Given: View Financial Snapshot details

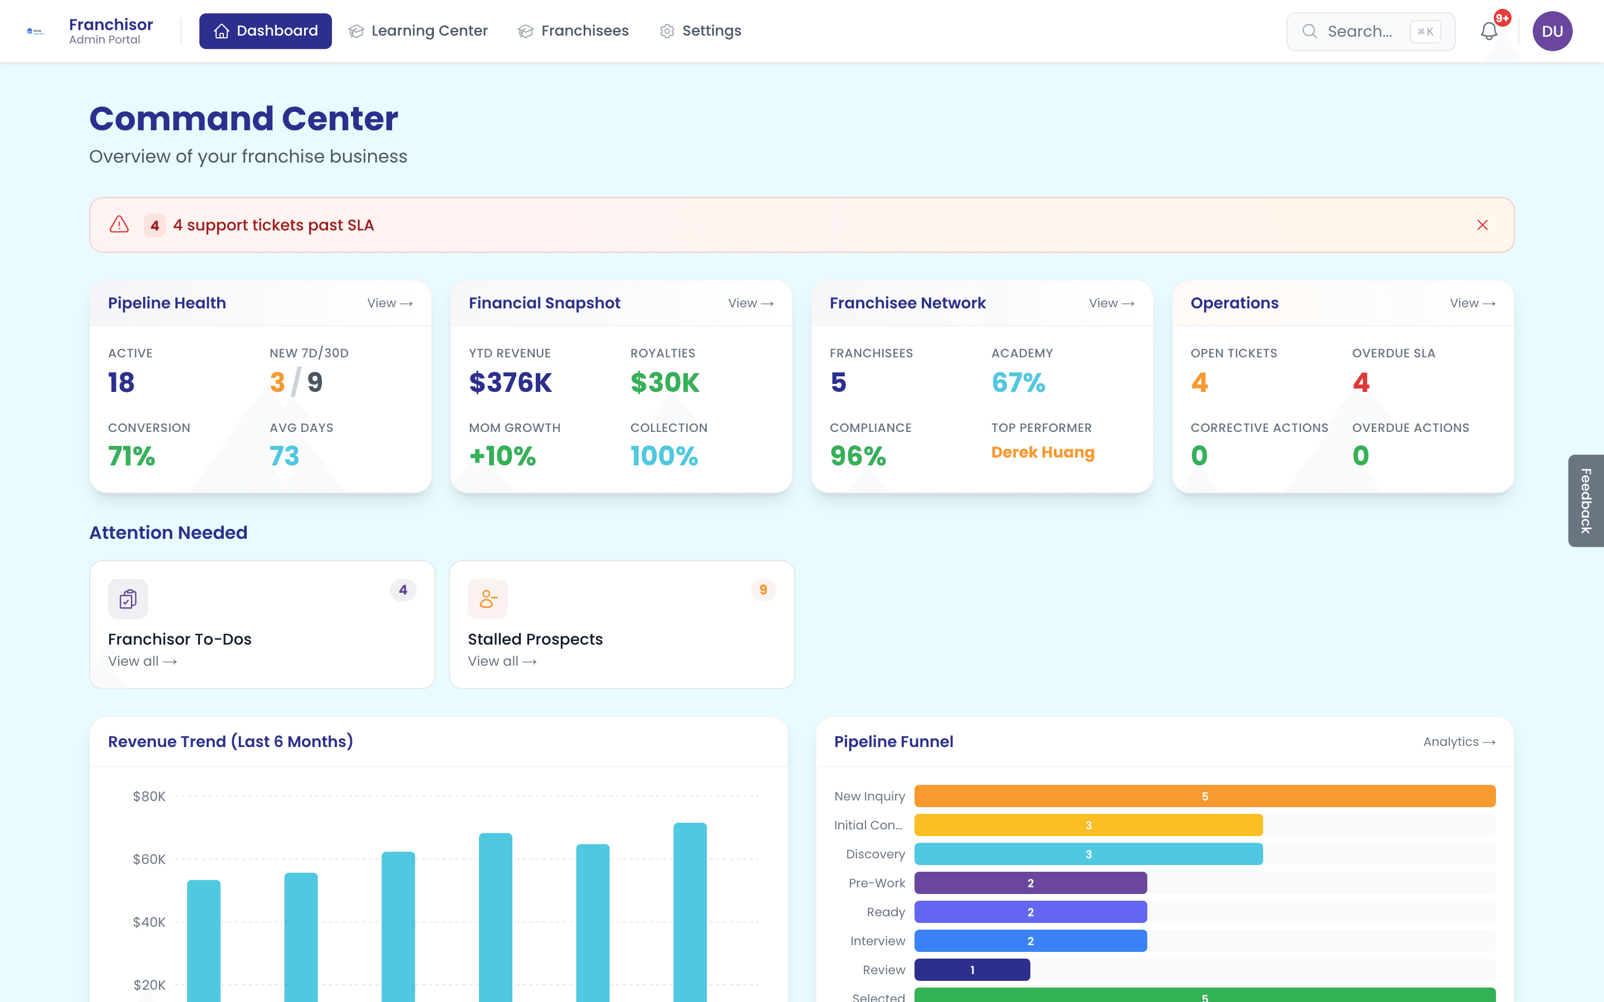Looking at the screenshot, I should pyautogui.click(x=750, y=303).
